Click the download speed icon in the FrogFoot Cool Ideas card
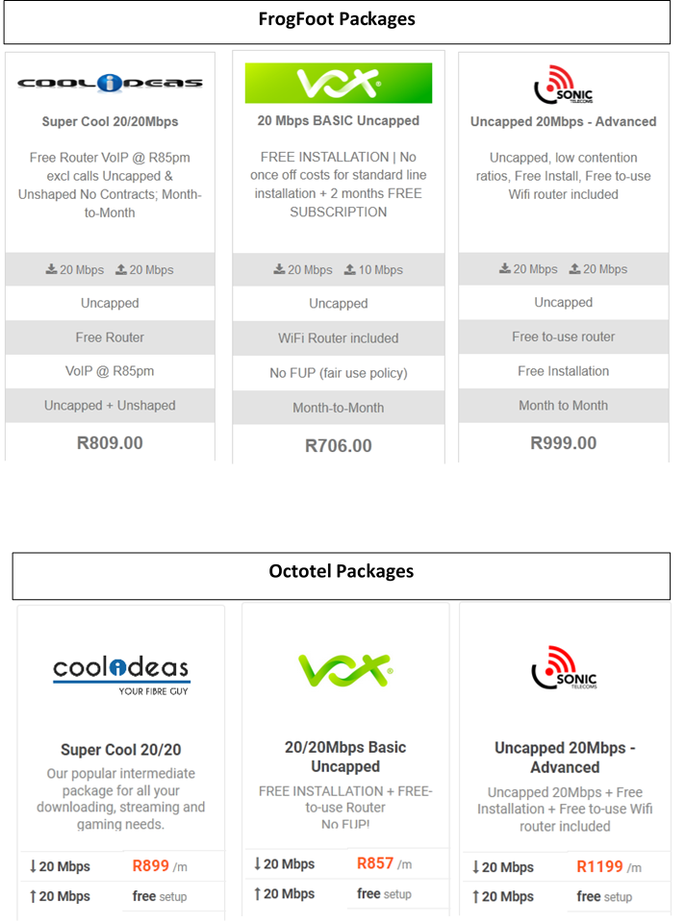This screenshot has height=923, width=685. [51, 270]
